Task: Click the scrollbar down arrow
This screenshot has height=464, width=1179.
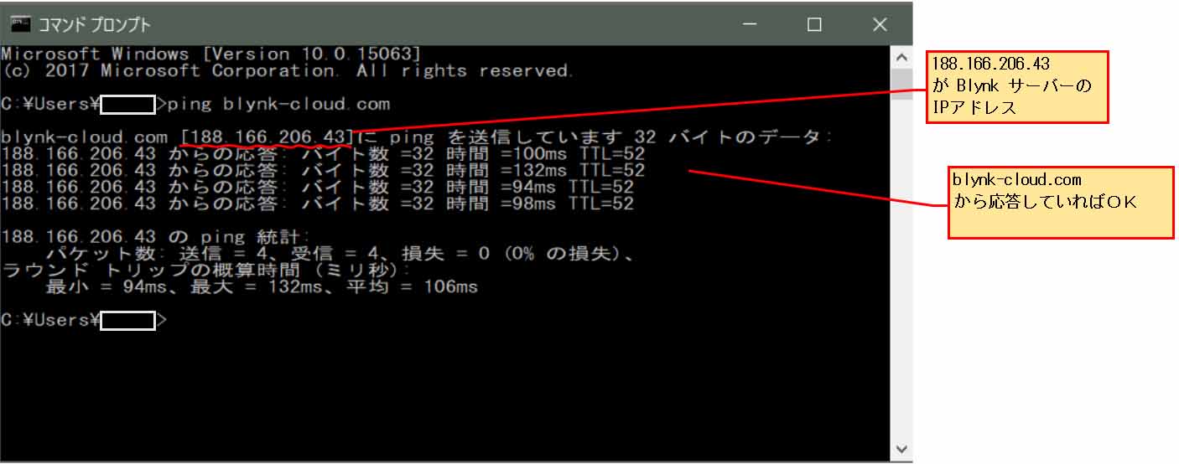Action: (901, 449)
